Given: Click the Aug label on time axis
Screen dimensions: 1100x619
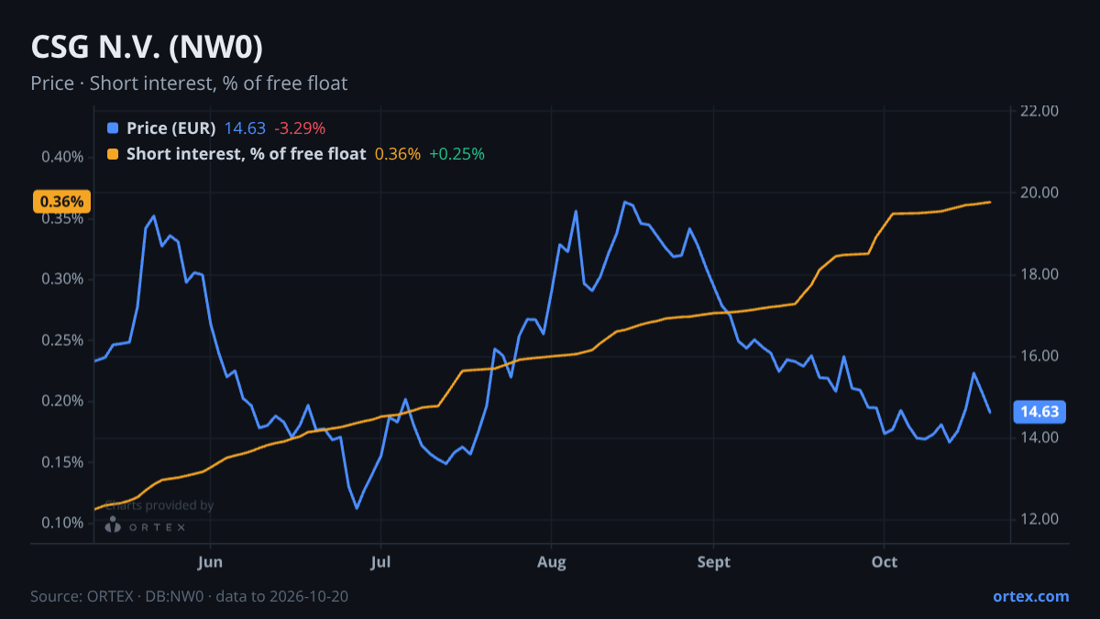Looking at the screenshot, I should (551, 562).
